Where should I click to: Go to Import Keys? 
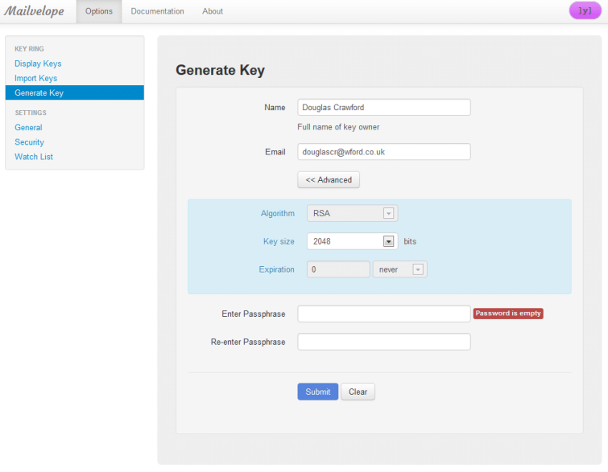pyautogui.click(x=36, y=78)
